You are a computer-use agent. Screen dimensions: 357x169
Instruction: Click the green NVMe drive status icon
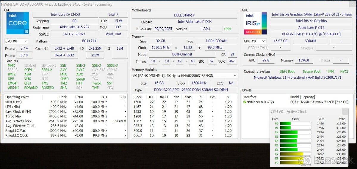point(245,102)
